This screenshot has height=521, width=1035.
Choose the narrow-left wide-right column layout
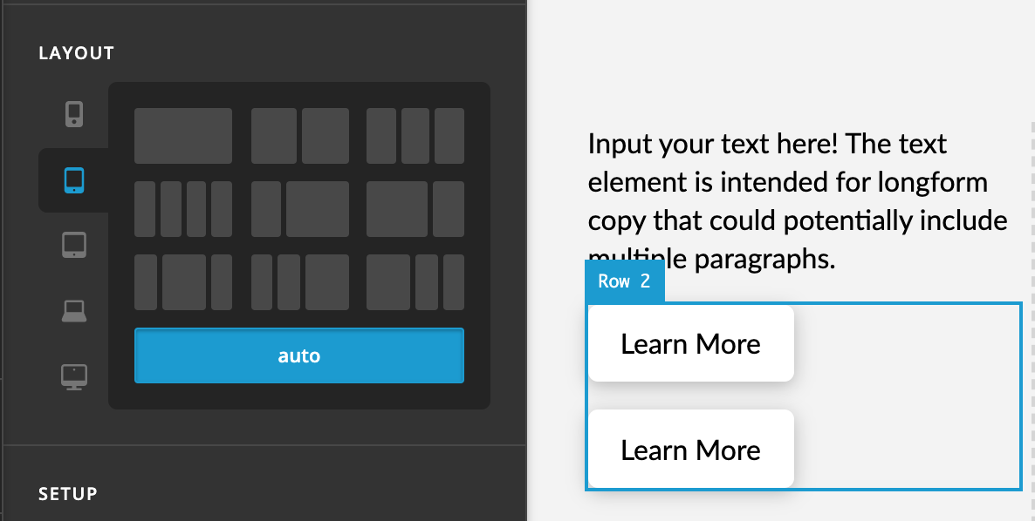click(299, 209)
